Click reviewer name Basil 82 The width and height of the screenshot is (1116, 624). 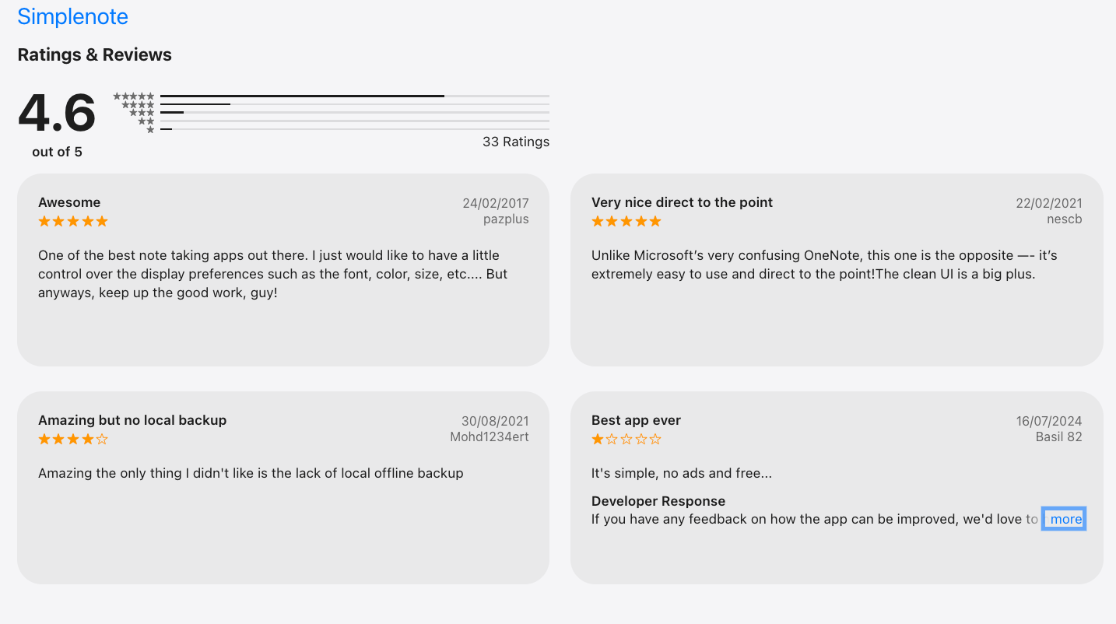(1059, 436)
